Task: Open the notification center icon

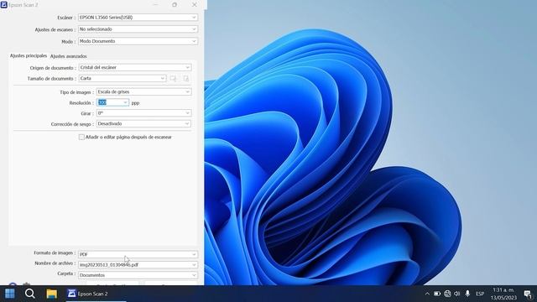Action: pyautogui.click(x=528, y=294)
